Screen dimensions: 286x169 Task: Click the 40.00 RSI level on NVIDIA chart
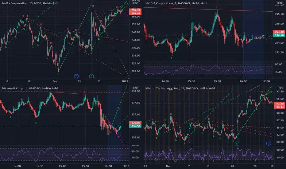click(x=279, y=72)
